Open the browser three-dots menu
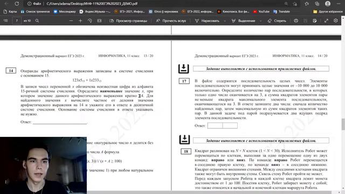This screenshot has height=194, width=345. click(339, 4)
